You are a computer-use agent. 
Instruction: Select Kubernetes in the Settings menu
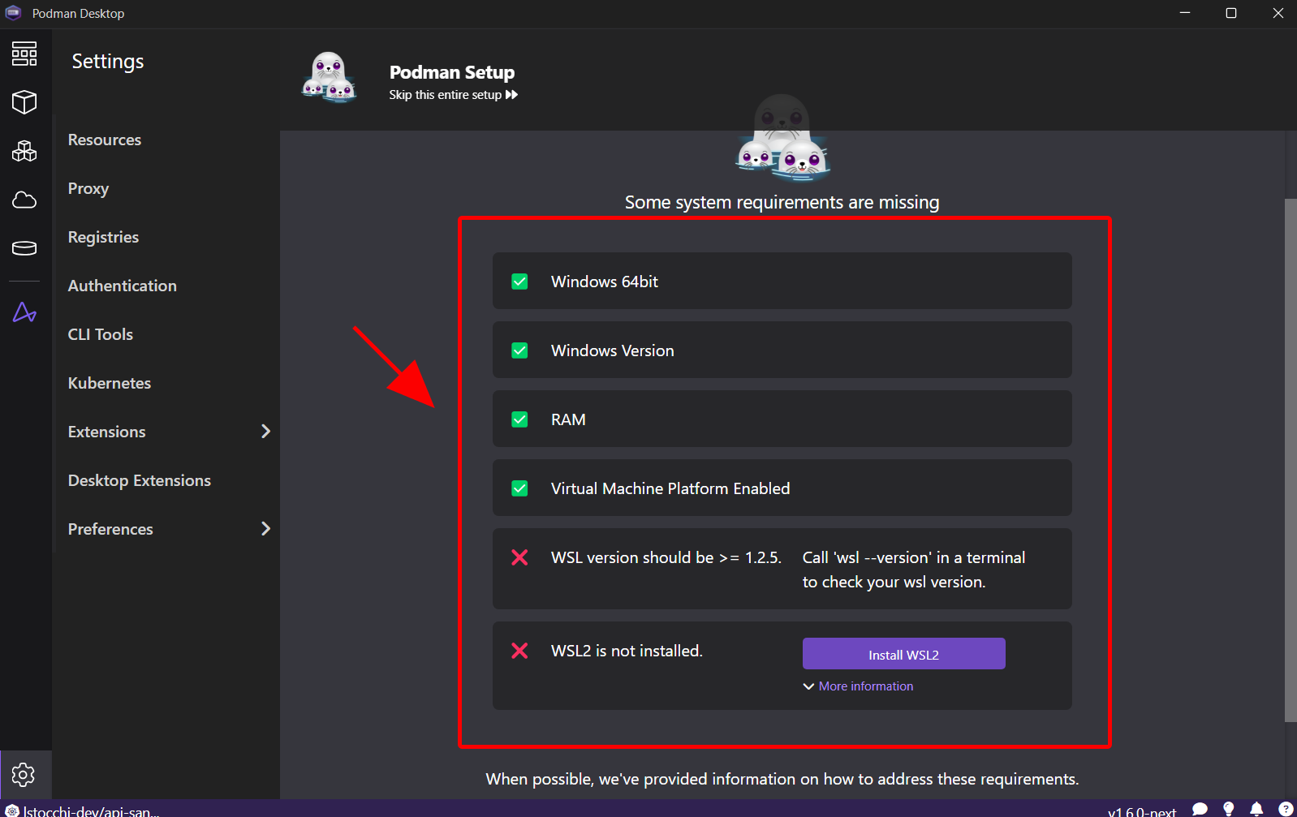110,383
